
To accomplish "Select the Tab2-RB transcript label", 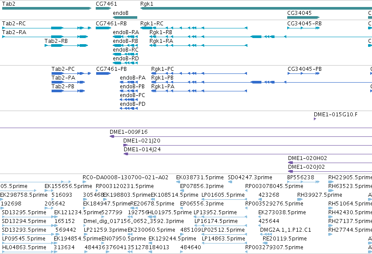I will 56,41.
